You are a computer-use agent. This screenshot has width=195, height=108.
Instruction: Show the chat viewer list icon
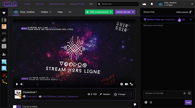tap(151, 102)
